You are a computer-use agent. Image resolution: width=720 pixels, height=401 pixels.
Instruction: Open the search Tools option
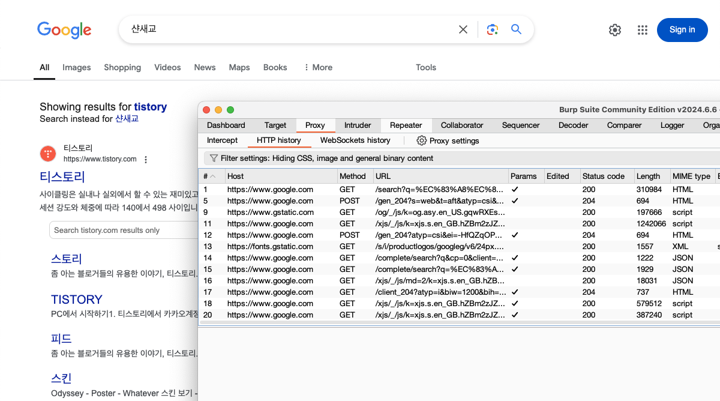(x=426, y=67)
